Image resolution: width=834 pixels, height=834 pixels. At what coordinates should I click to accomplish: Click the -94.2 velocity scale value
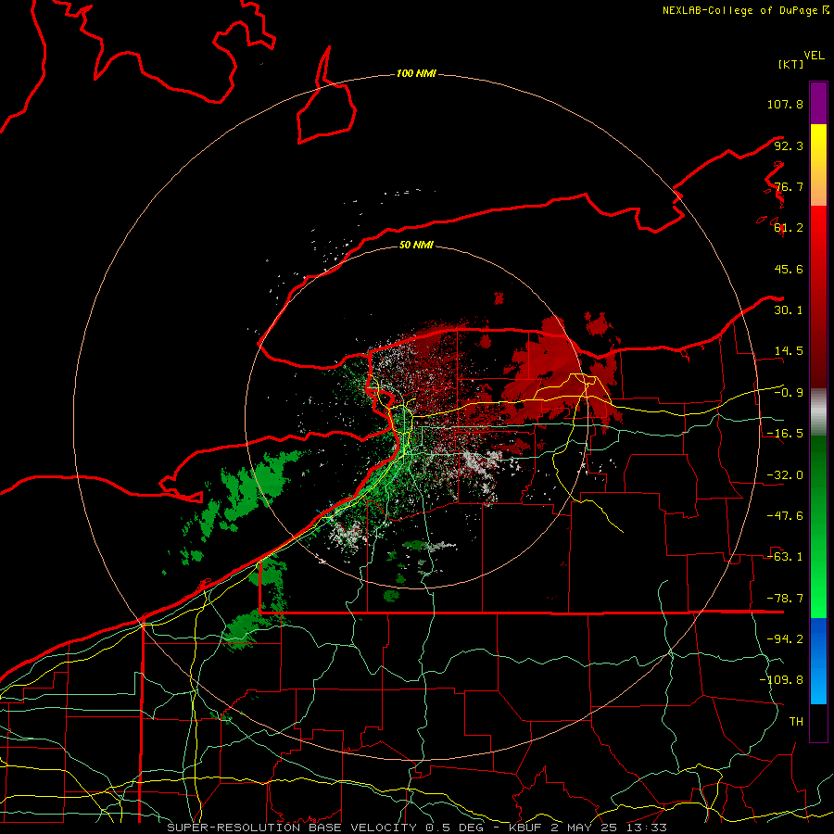(x=785, y=639)
